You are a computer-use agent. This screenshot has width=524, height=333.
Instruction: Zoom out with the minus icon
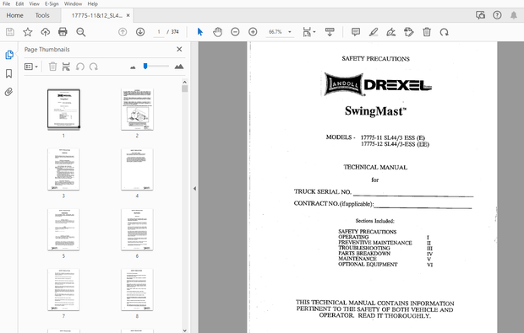pos(235,32)
